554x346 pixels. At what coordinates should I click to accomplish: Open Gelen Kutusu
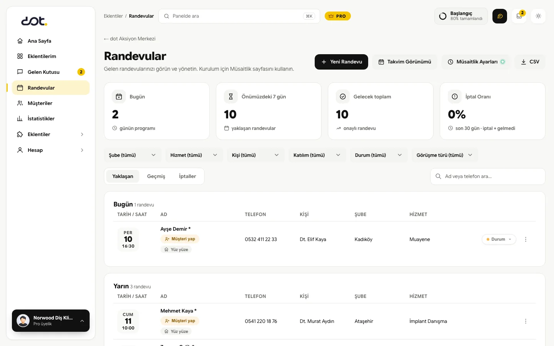[51, 72]
